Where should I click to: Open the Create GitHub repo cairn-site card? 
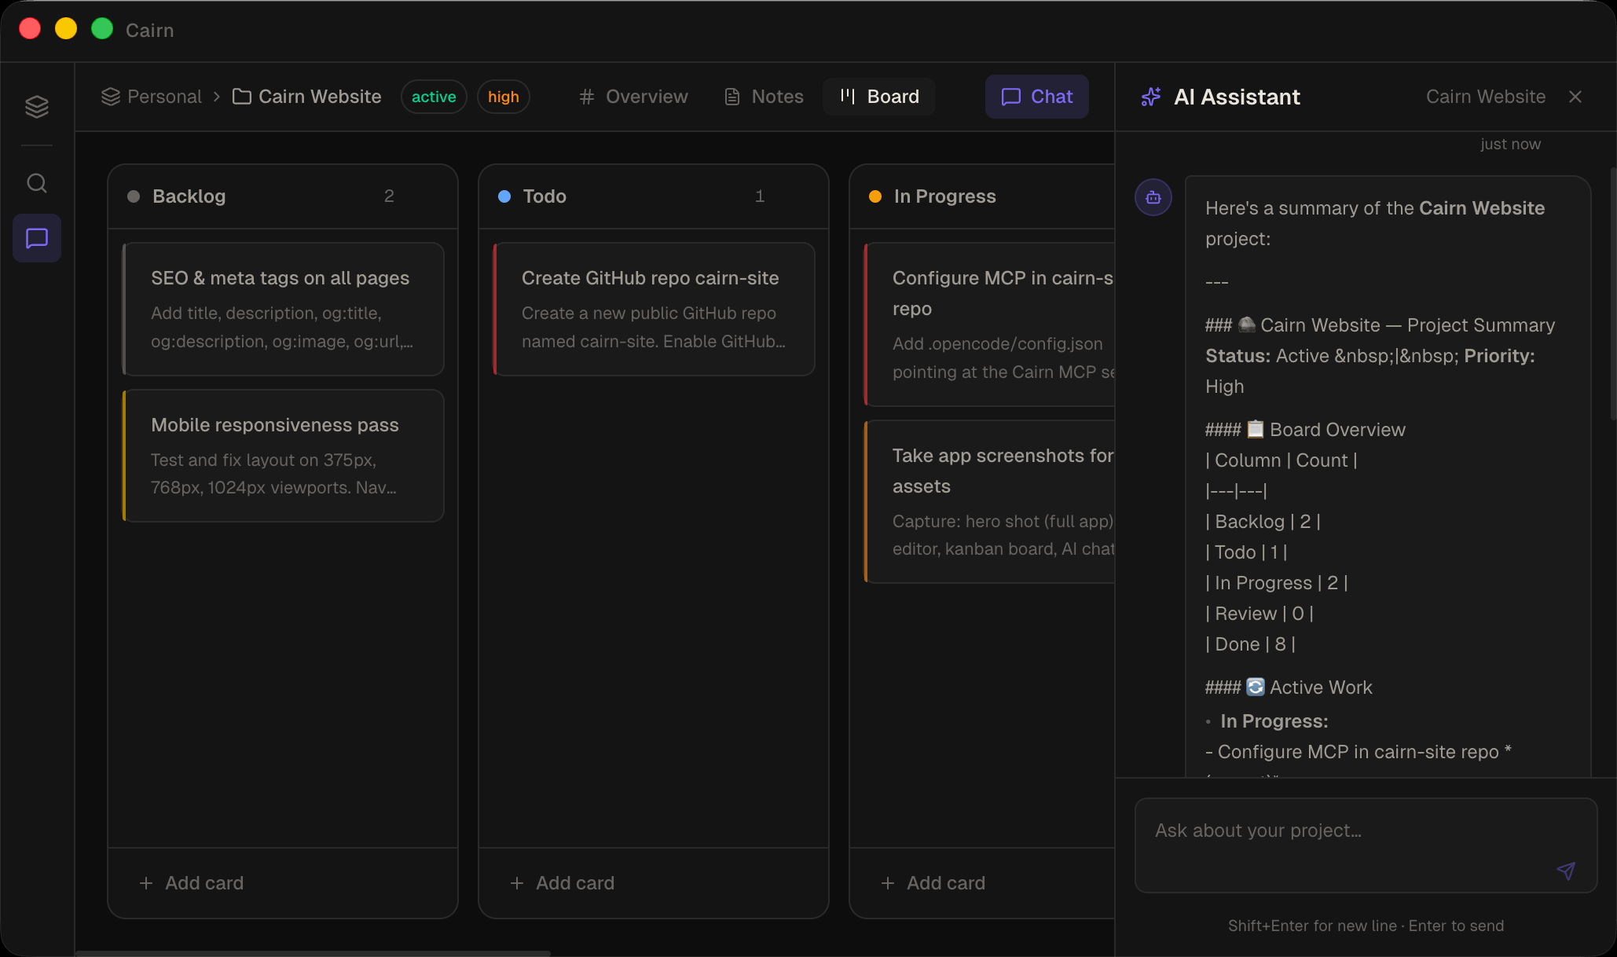point(654,310)
